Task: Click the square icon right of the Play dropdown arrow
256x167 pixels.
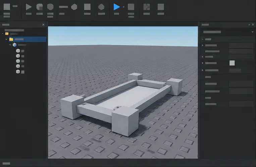Action: click(x=131, y=7)
